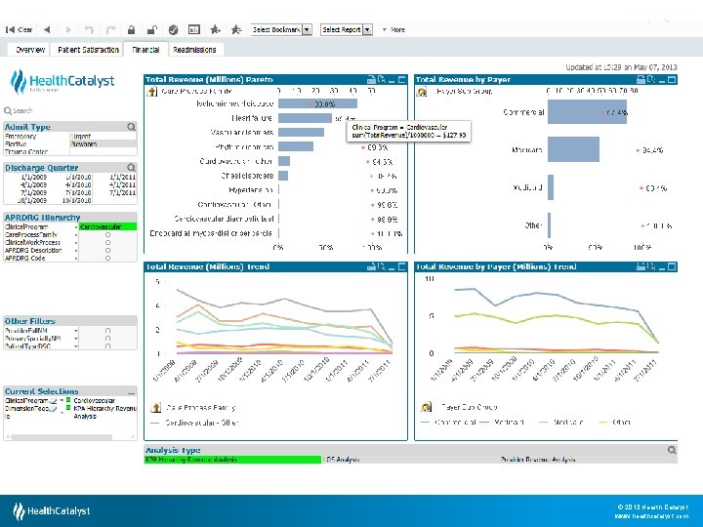Print the Total Revenue Pareto chart

pos(371,80)
